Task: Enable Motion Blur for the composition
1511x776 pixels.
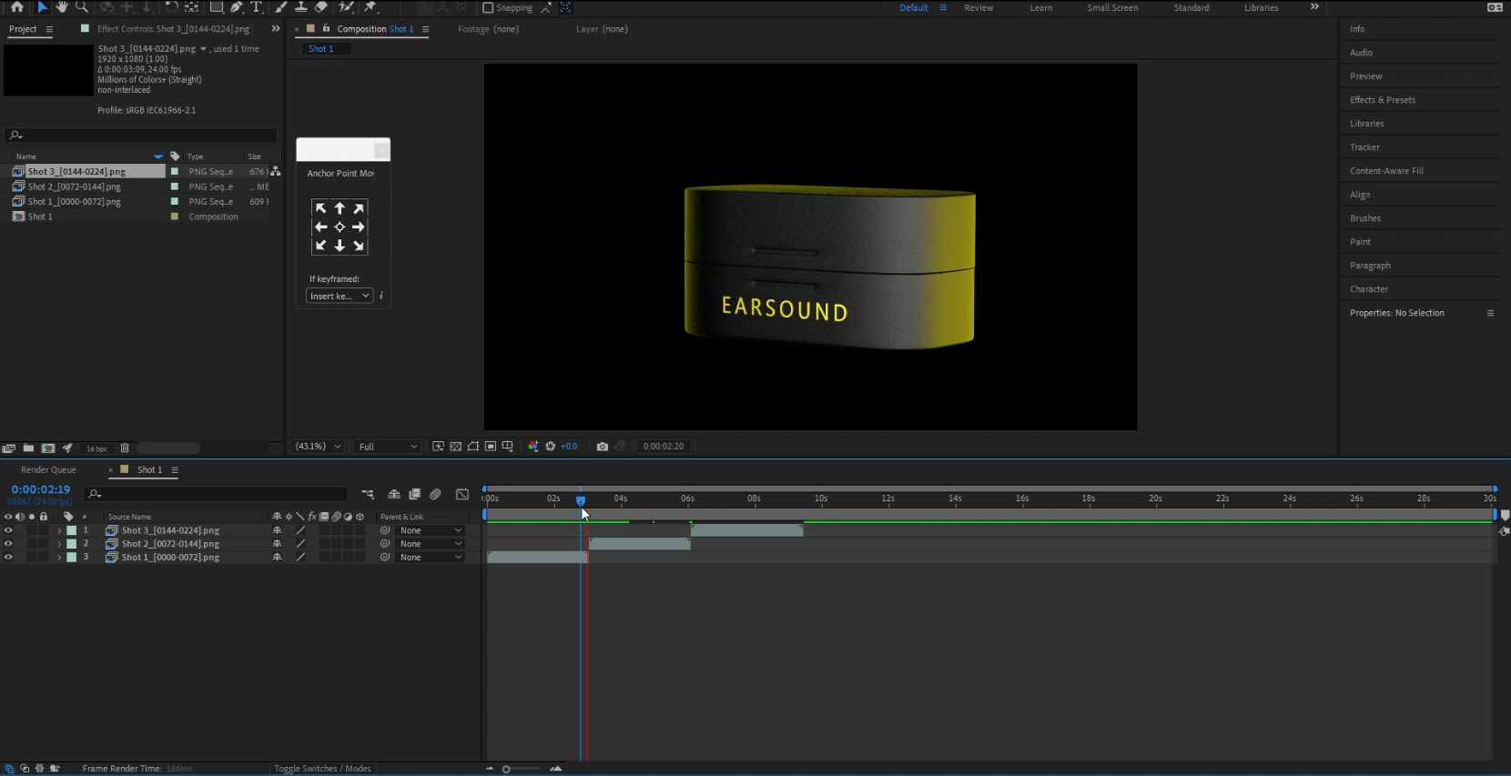Action: click(x=435, y=494)
